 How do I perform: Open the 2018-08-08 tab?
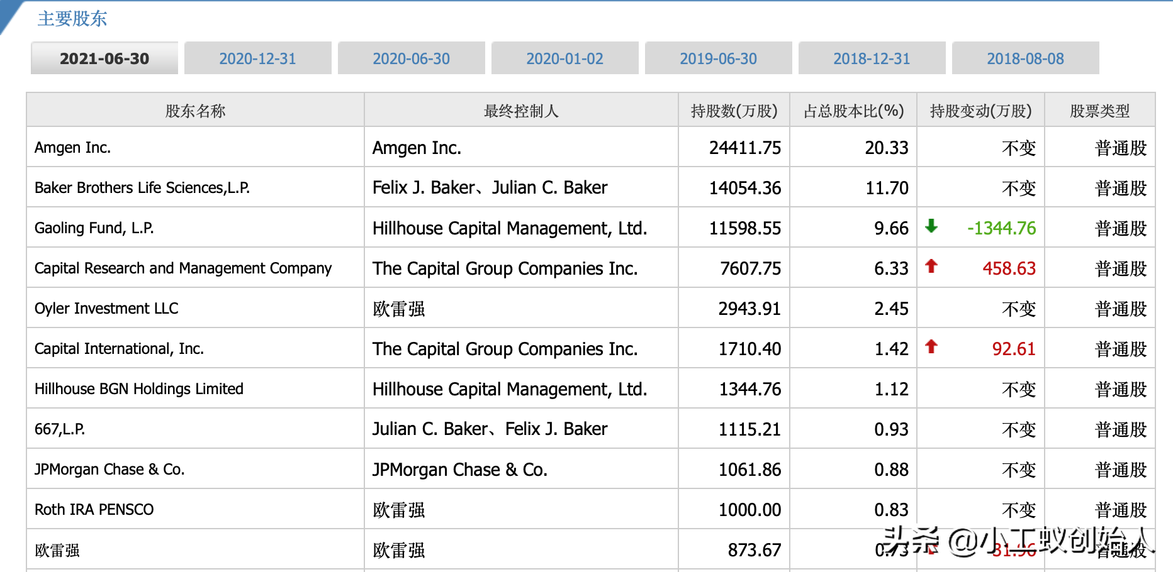click(x=1026, y=58)
